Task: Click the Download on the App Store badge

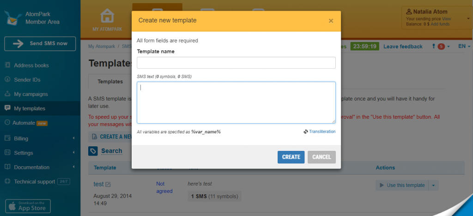Action: click(x=28, y=206)
